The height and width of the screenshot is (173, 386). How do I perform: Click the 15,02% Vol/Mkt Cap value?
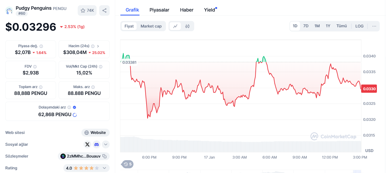pyautogui.click(x=84, y=73)
